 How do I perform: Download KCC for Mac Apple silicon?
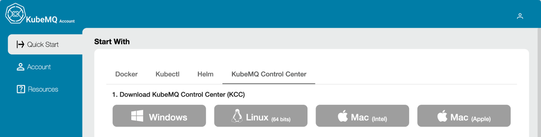click(x=470, y=118)
